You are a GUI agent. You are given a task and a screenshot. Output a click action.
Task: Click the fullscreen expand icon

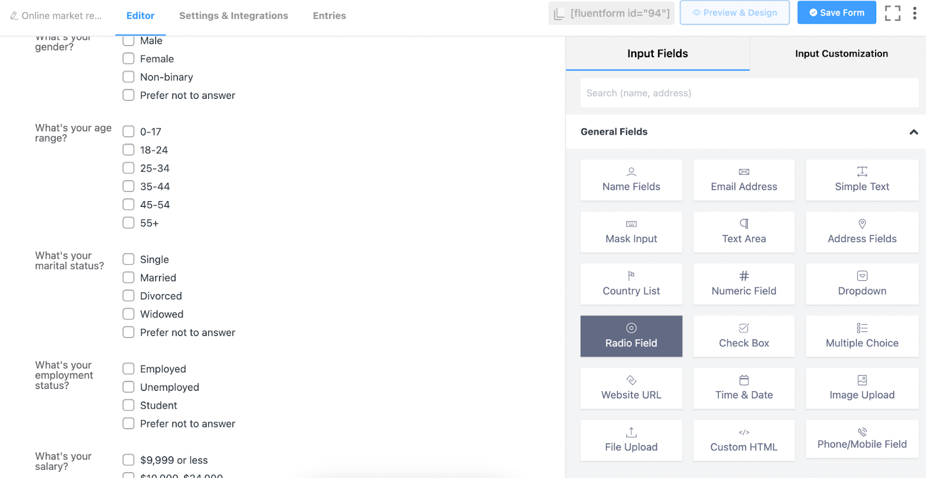coord(892,13)
